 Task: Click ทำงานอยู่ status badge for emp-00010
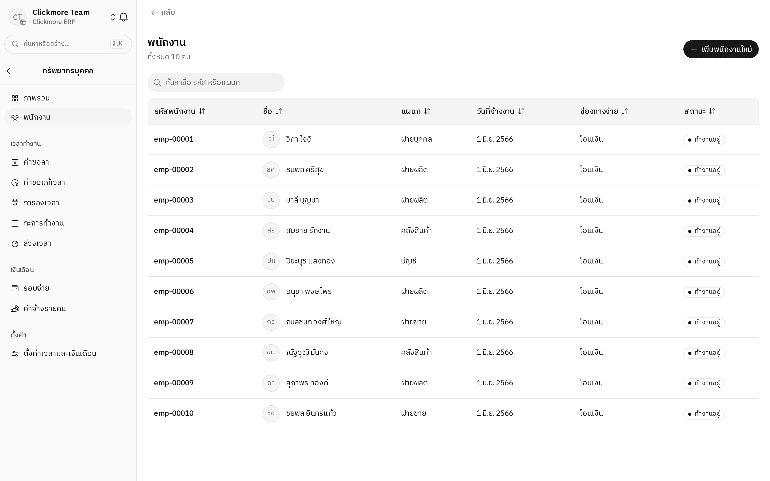coord(704,414)
